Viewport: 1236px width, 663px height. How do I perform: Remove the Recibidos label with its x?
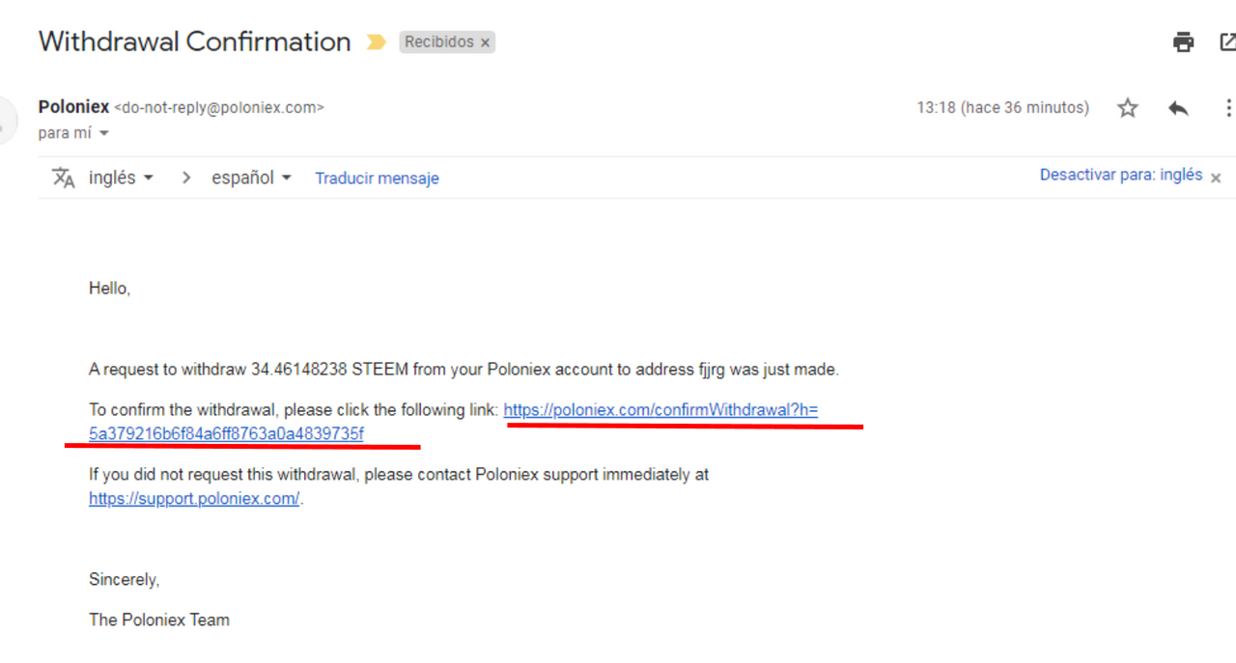click(x=486, y=42)
